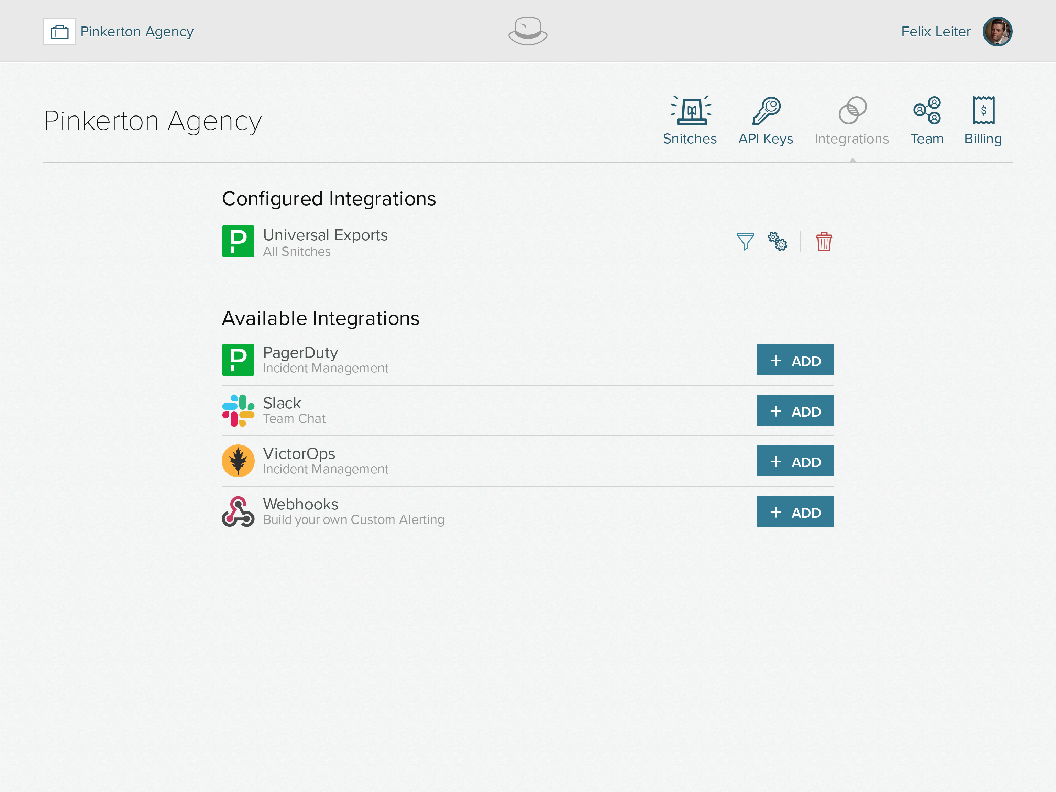Open the briefcase icon next to Pinkerton Agency
This screenshot has width=1056, height=792.
60,31
